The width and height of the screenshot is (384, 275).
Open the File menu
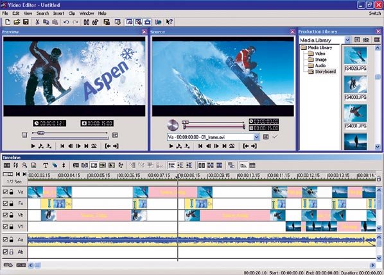(5, 13)
